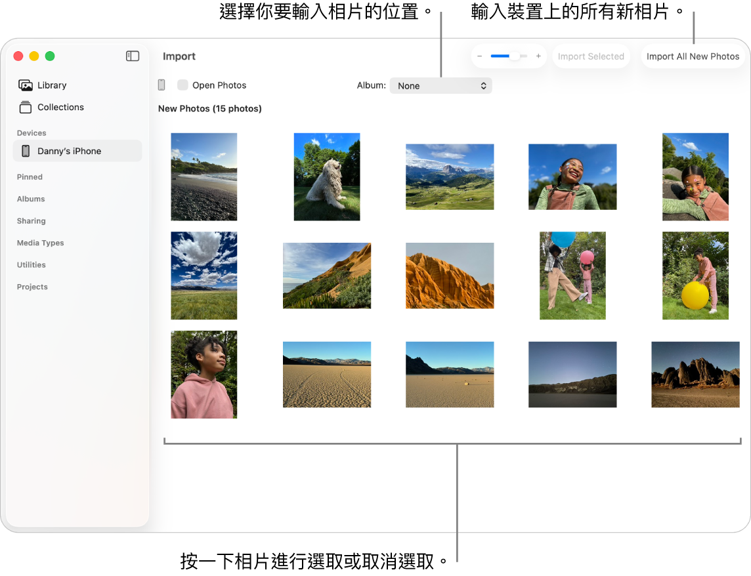Click the plus zoom-in icon

tap(538, 56)
